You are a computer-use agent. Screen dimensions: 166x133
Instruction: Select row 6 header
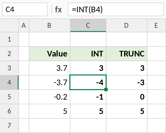click(9, 111)
